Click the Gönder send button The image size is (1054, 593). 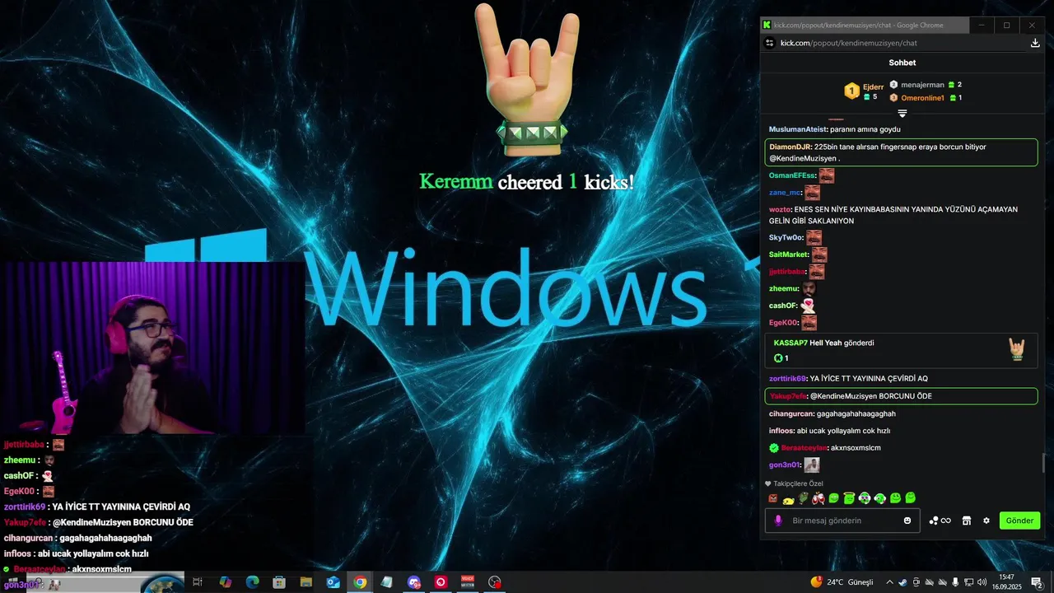[x=1019, y=521]
